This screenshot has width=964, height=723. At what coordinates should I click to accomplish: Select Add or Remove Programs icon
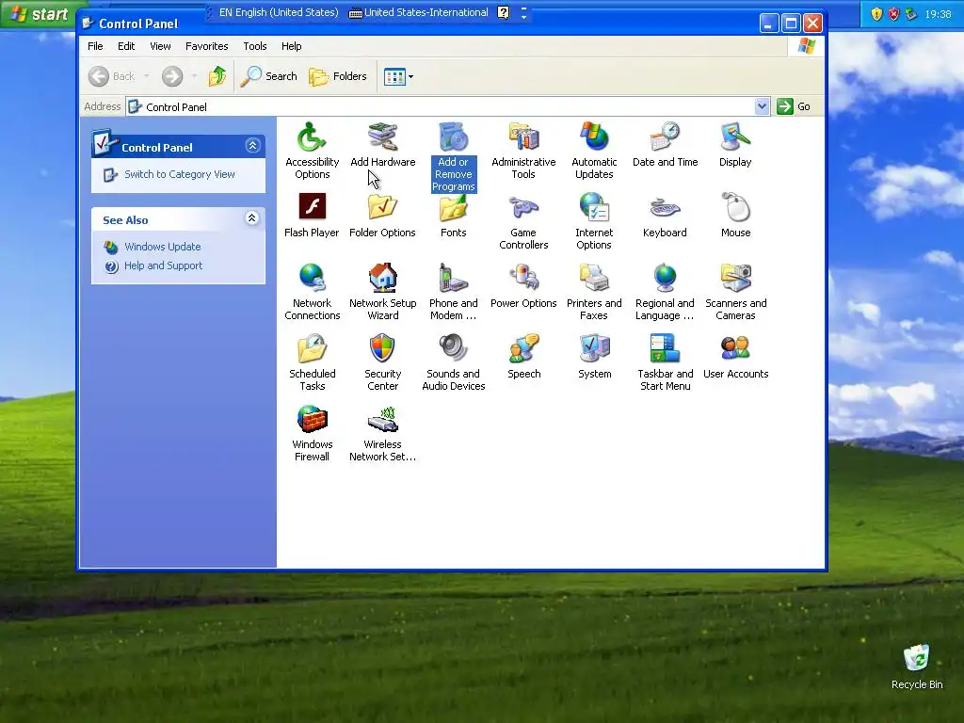coord(454,156)
